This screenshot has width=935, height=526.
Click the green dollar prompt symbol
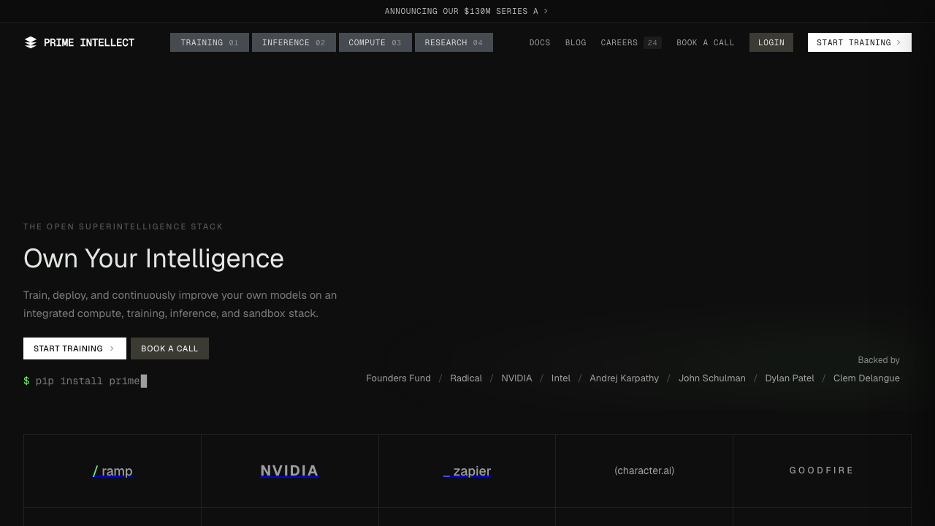26,381
